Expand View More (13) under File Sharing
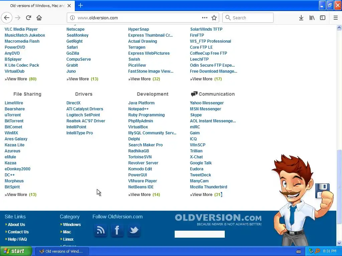 [x=20, y=194]
